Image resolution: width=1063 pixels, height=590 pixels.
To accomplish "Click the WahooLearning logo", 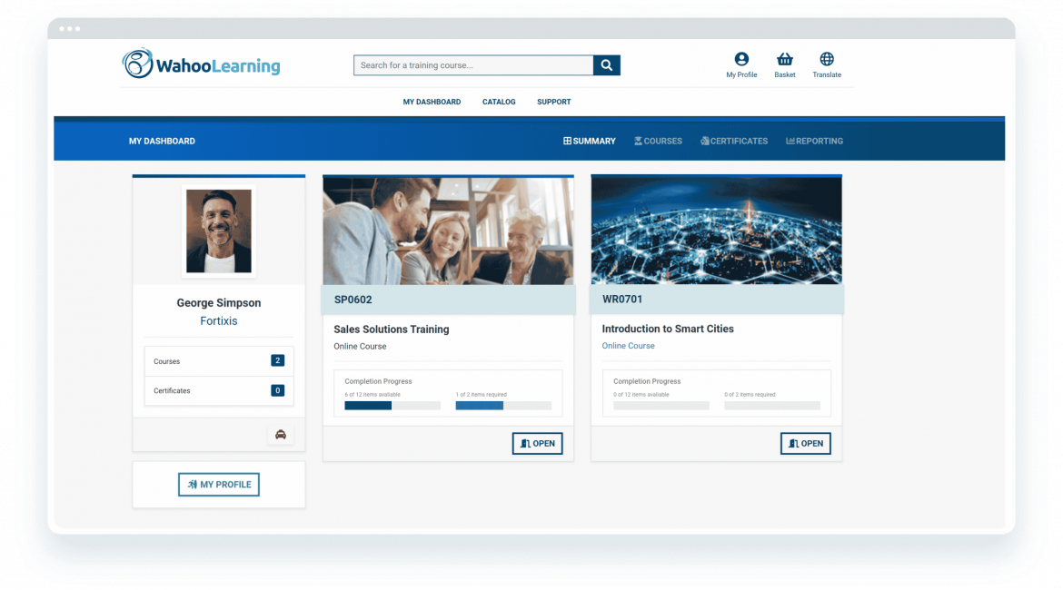I will (202, 64).
